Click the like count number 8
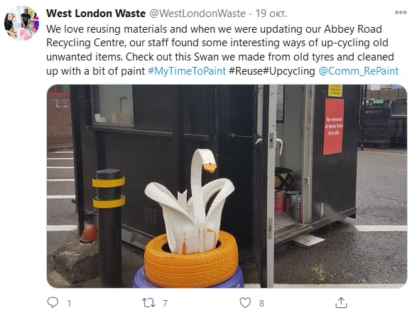Image resolution: width=412 pixels, height=315 pixels. [261, 304]
